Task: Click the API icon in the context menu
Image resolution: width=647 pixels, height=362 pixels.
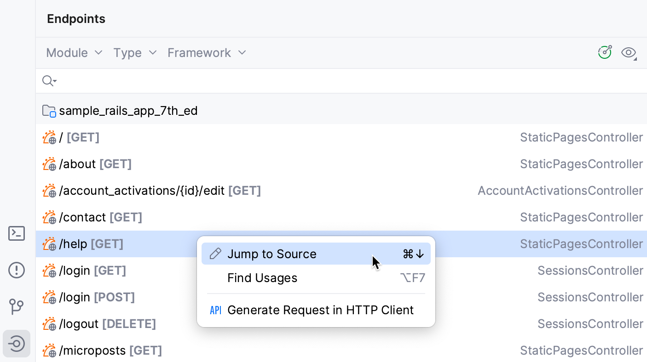Action: tap(215, 310)
